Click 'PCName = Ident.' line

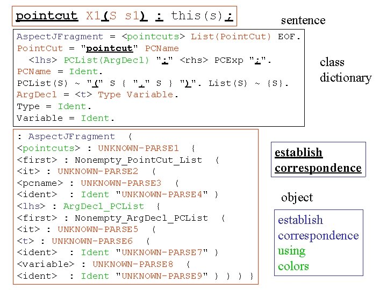[x=60, y=72]
